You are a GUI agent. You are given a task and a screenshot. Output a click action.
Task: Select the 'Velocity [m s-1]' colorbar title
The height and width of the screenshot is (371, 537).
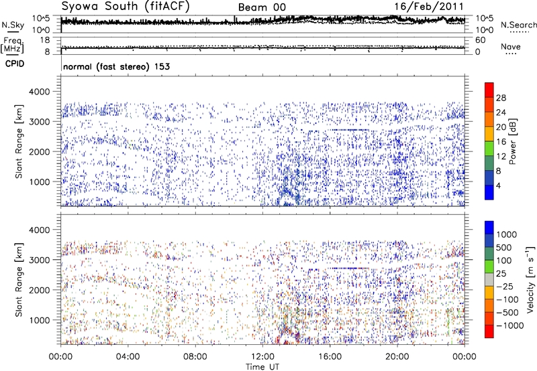[530, 279]
